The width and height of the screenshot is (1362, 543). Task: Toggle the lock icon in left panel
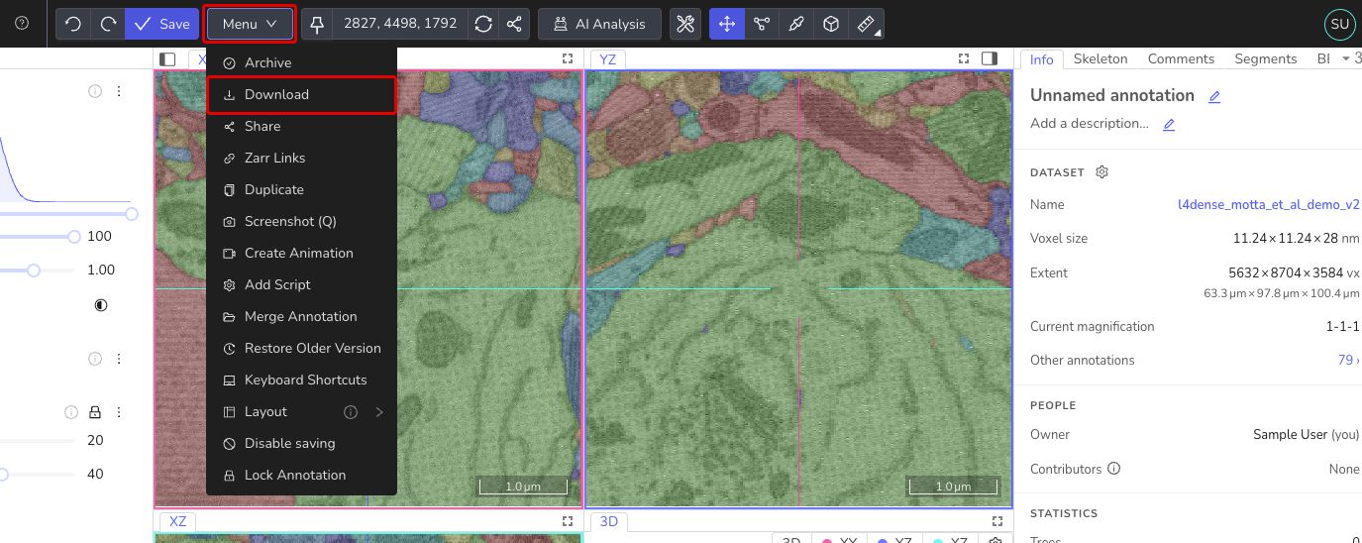pyautogui.click(x=95, y=412)
